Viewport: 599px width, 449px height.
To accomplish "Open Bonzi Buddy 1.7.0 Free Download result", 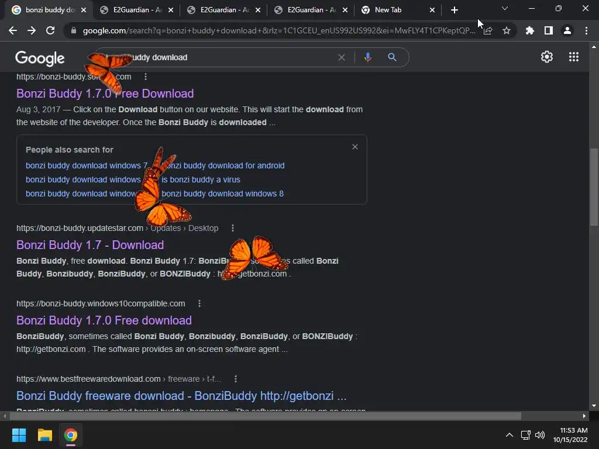I will click(x=105, y=94).
